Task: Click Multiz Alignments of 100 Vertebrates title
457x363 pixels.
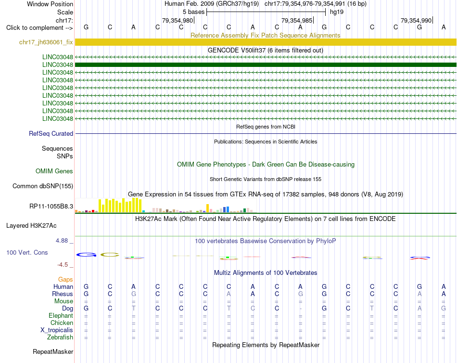Action: [266, 273]
